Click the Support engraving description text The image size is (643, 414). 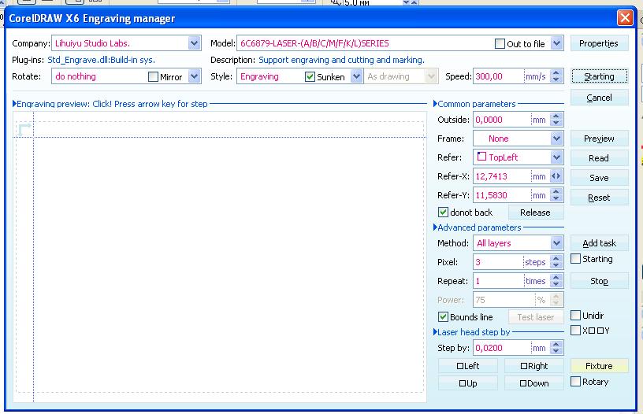coord(341,60)
